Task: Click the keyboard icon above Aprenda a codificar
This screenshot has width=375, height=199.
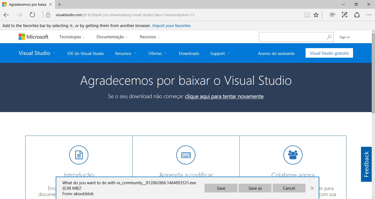Action: pyautogui.click(x=186, y=155)
